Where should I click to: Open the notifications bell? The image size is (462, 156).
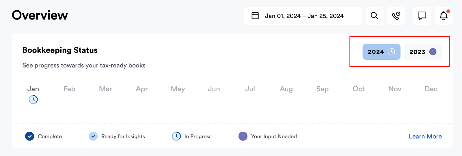pyautogui.click(x=444, y=16)
